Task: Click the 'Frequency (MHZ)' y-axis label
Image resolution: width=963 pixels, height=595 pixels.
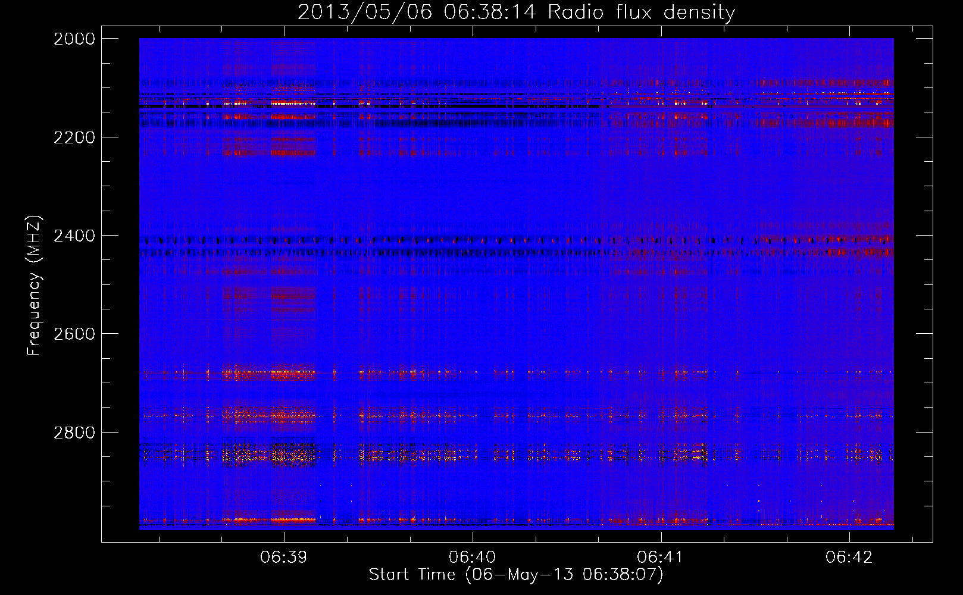Action: point(35,286)
